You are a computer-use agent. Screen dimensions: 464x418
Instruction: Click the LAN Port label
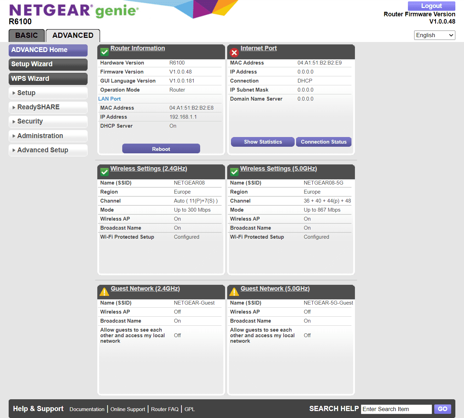point(109,99)
